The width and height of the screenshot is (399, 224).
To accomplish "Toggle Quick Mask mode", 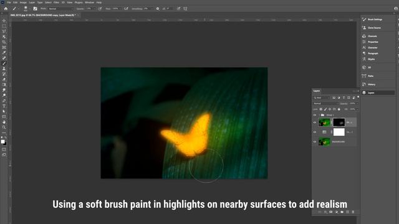I will click(4, 149).
